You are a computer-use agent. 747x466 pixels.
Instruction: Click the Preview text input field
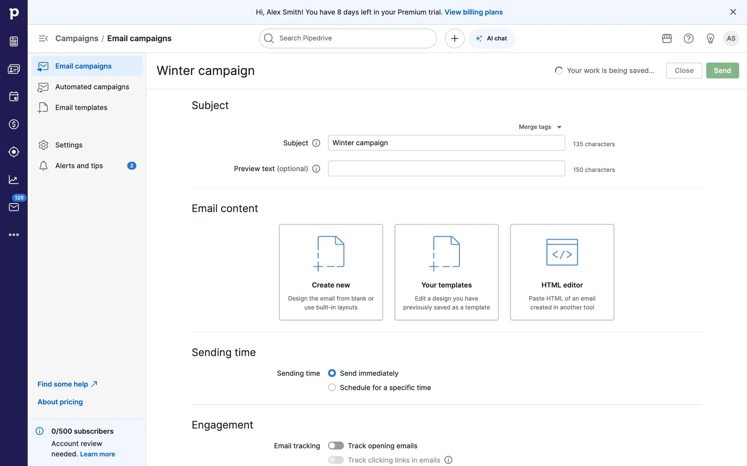pos(446,169)
